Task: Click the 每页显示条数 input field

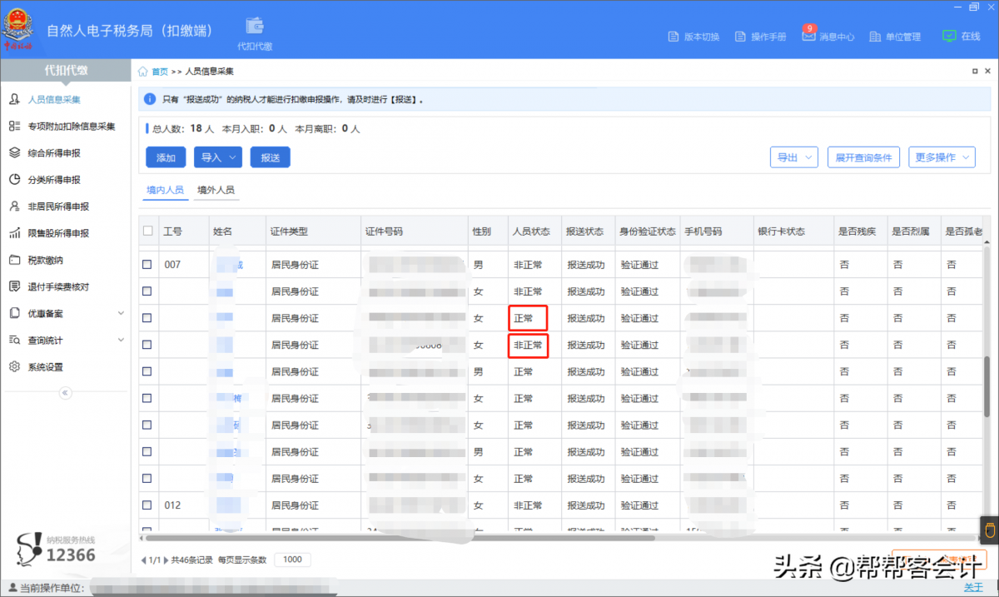Action: coord(292,560)
